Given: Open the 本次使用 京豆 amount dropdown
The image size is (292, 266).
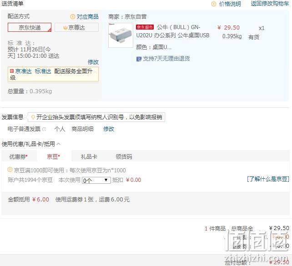Looking at the screenshot, I should click(96, 180).
